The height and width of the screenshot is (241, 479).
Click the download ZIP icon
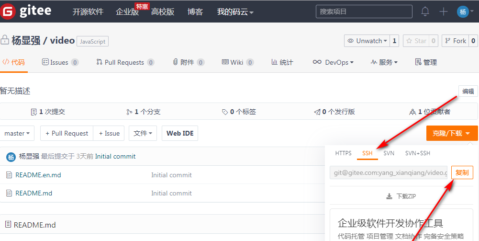tap(389, 196)
